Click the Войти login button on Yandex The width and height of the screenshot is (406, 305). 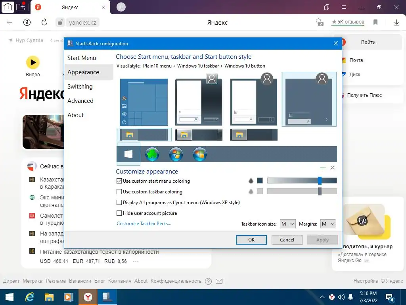click(x=368, y=42)
